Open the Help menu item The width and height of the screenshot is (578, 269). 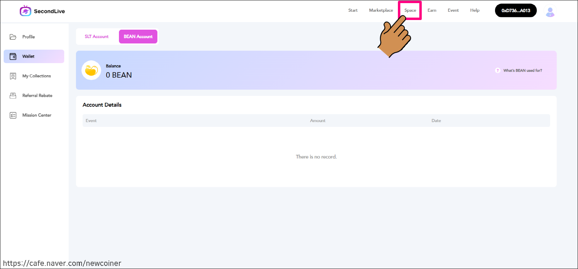pyautogui.click(x=475, y=10)
